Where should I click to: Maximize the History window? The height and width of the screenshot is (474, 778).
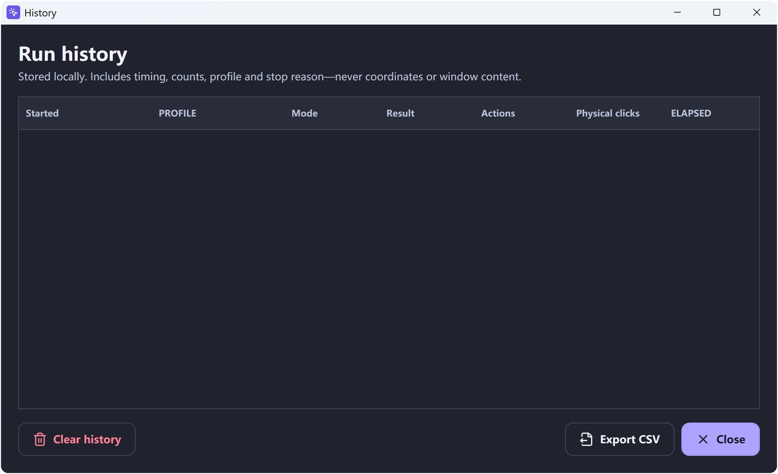tap(716, 13)
